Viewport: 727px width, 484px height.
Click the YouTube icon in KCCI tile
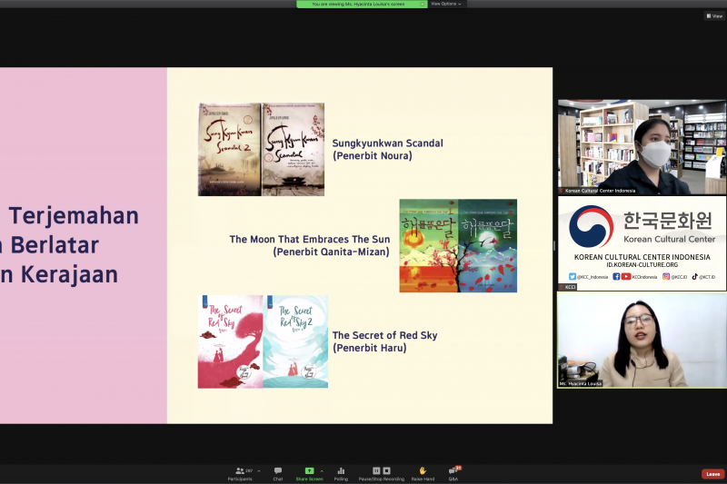[x=626, y=276]
